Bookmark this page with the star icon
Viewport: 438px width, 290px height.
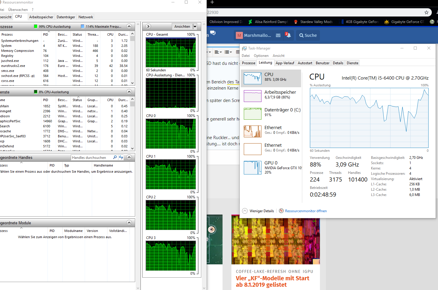[426, 12]
